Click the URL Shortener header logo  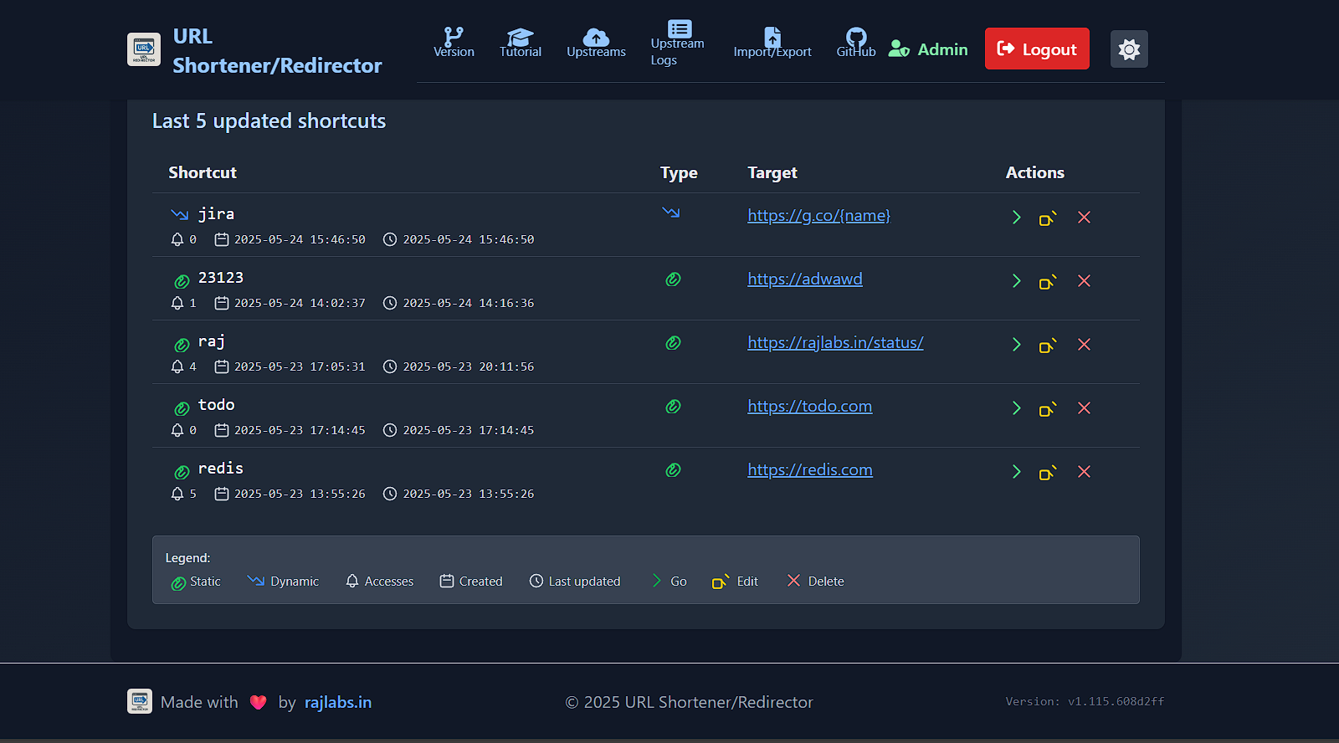point(144,49)
